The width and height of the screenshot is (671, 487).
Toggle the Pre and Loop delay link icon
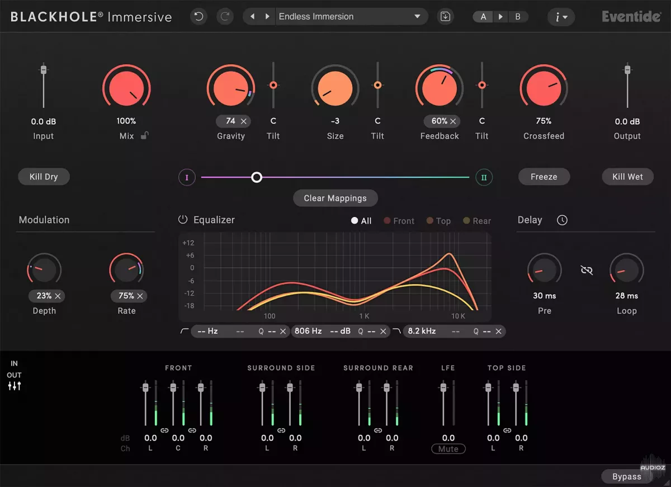(587, 271)
